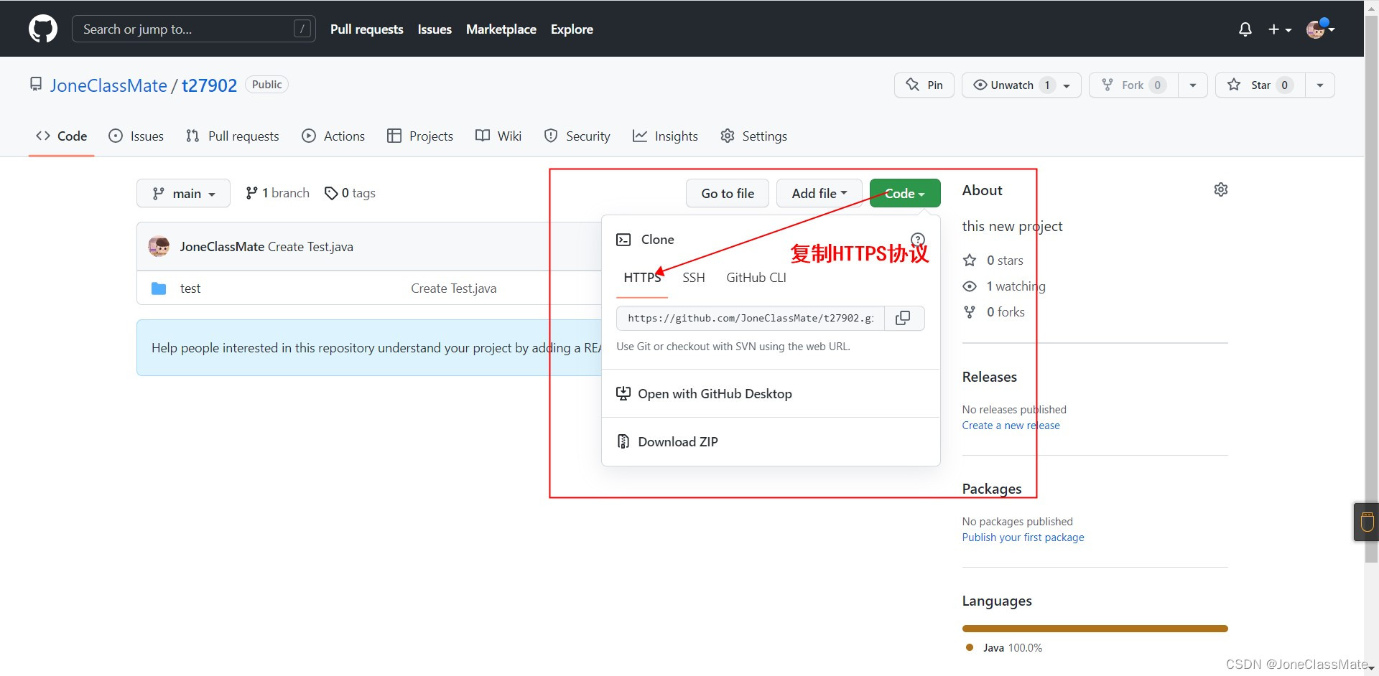Click the clone help question mark icon

(918, 240)
